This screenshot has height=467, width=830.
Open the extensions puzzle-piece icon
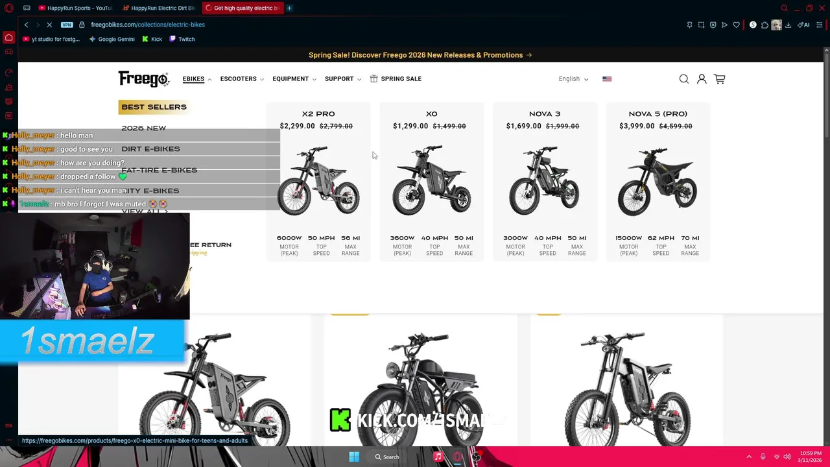click(x=765, y=25)
